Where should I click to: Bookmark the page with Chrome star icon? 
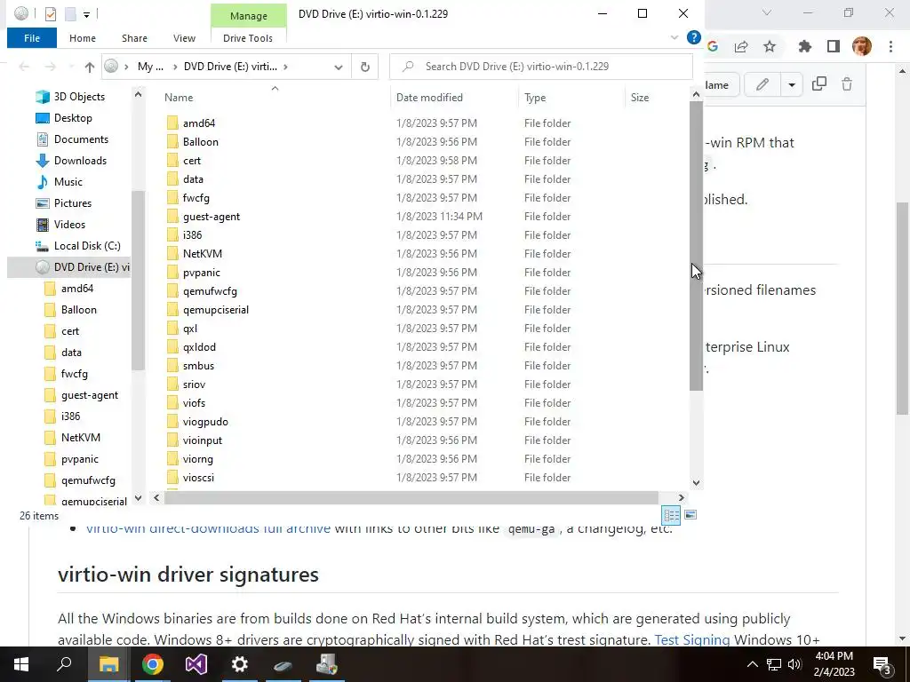coord(770,46)
